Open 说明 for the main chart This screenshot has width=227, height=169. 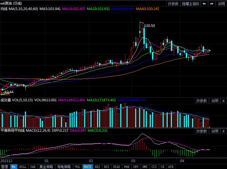click(x=221, y=4)
